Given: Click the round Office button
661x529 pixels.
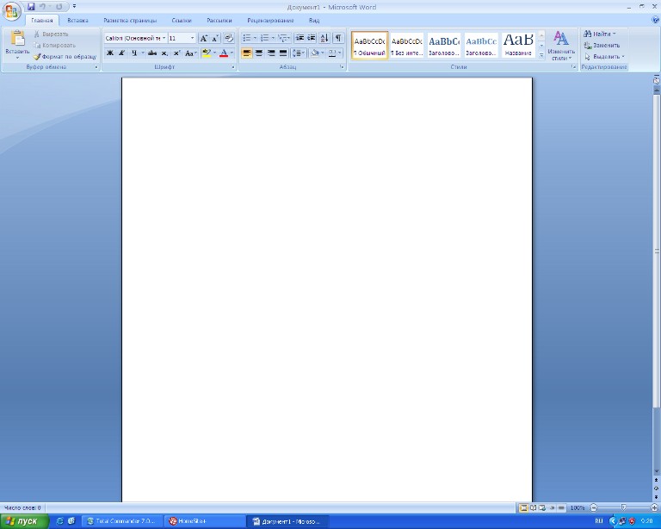Looking at the screenshot, I should click(x=11, y=11).
